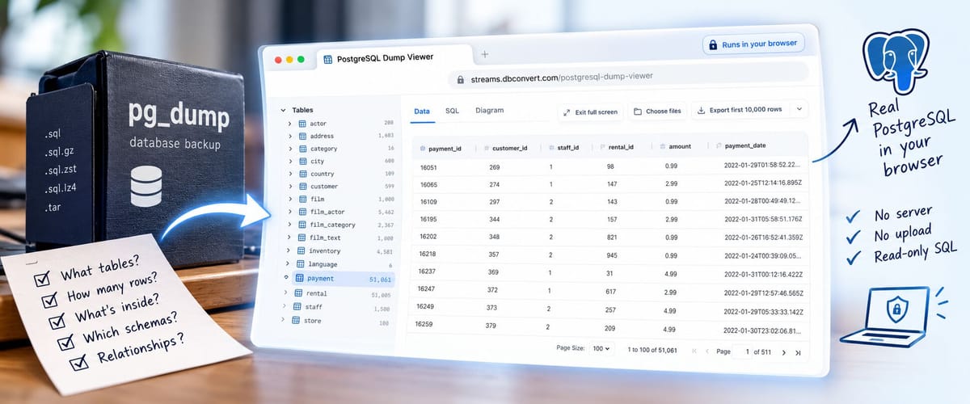Click the table icon beside address
Screen dimensions: 970x404
pyautogui.click(x=302, y=137)
